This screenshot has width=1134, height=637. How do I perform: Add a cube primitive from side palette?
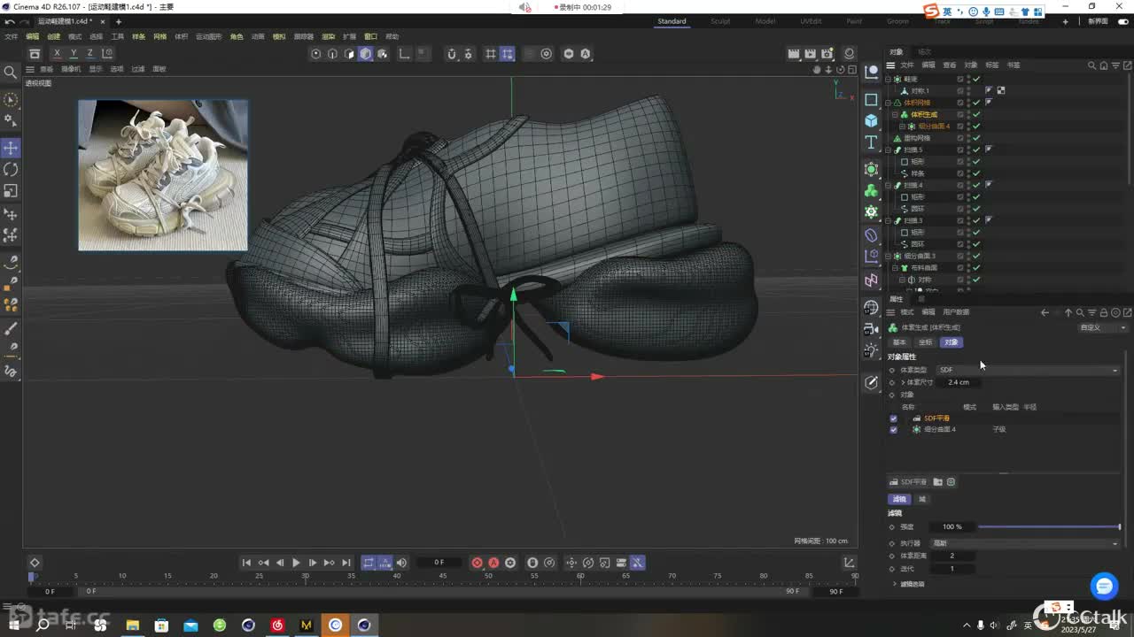coord(871,120)
